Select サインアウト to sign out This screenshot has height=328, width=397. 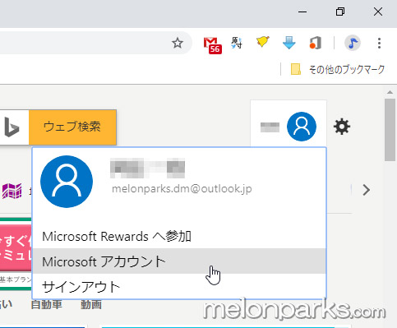click(x=179, y=287)
